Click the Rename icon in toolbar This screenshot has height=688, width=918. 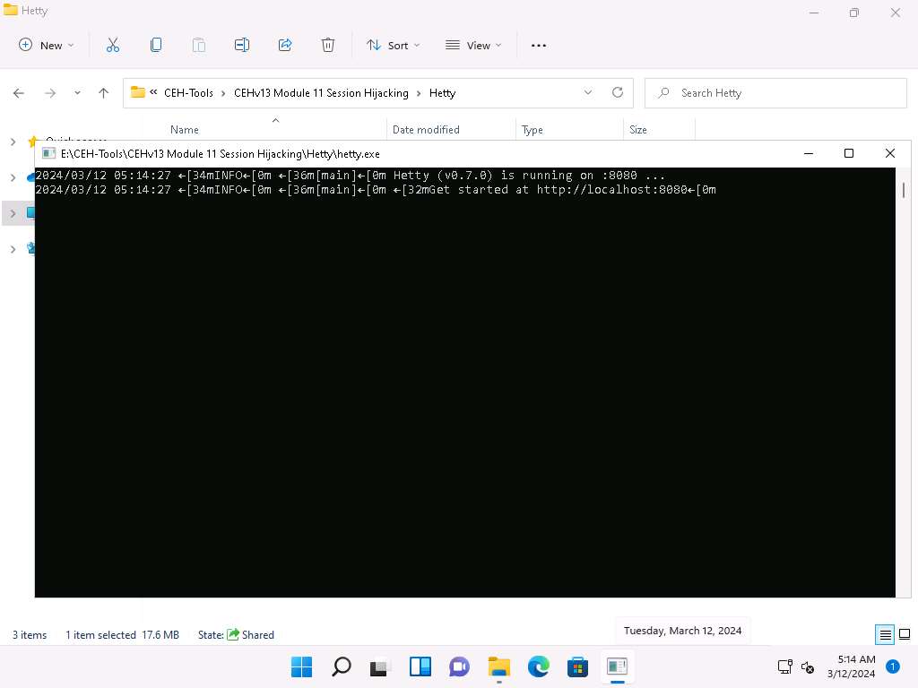(242, 45)
